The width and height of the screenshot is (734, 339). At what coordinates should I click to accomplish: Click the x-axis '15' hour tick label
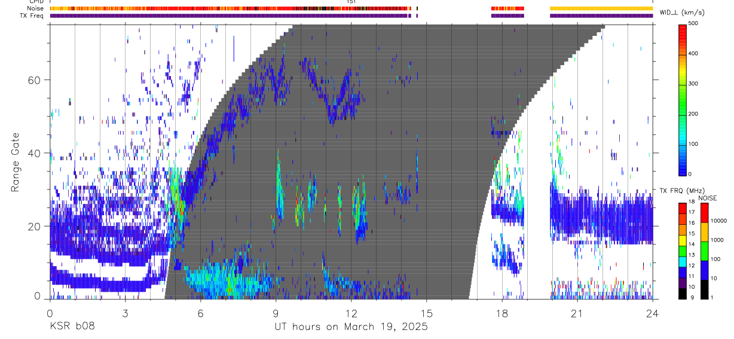(x=426, y=313)
